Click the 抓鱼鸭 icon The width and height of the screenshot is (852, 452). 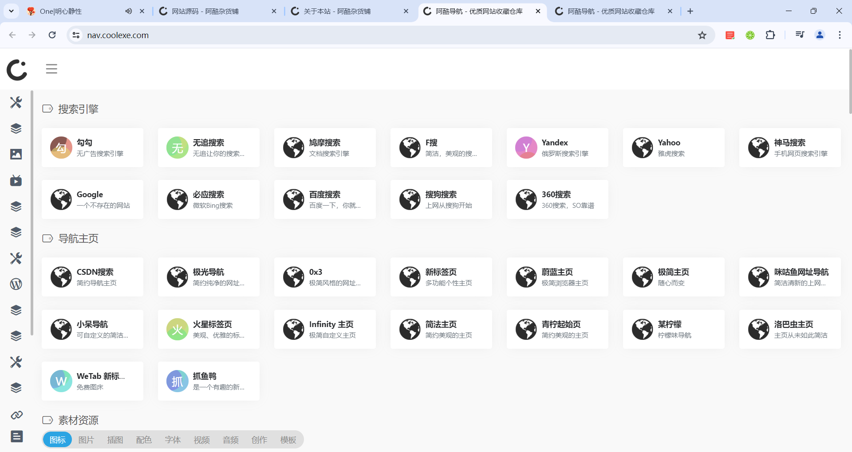tap(177, 381)
